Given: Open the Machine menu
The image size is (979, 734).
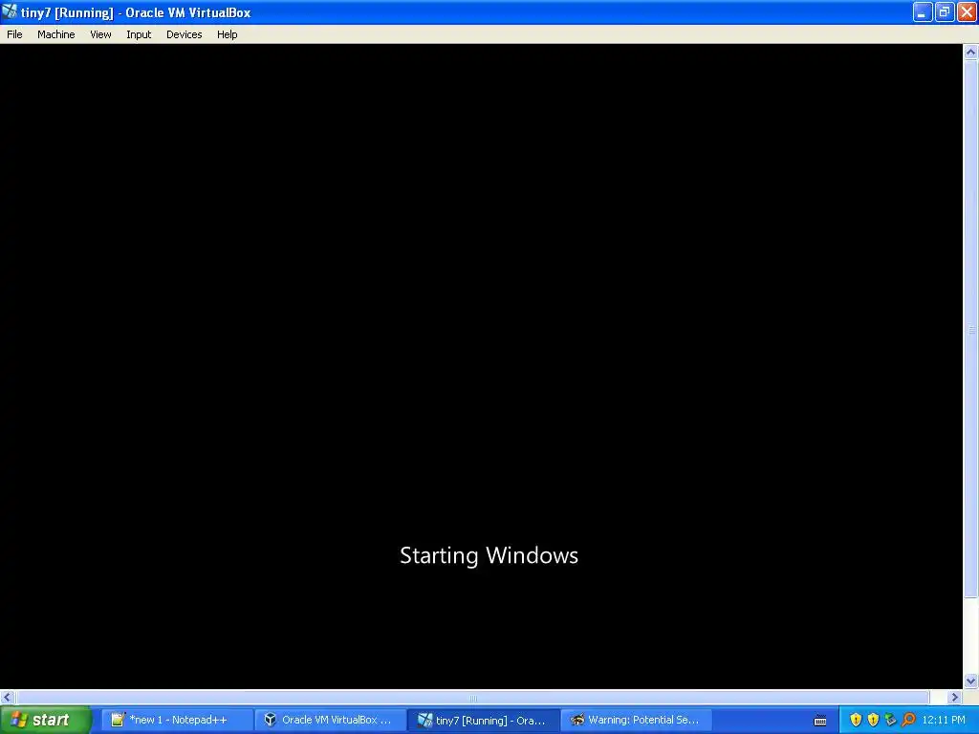Looking at the screenshot, I should click(x=55, y=34).
